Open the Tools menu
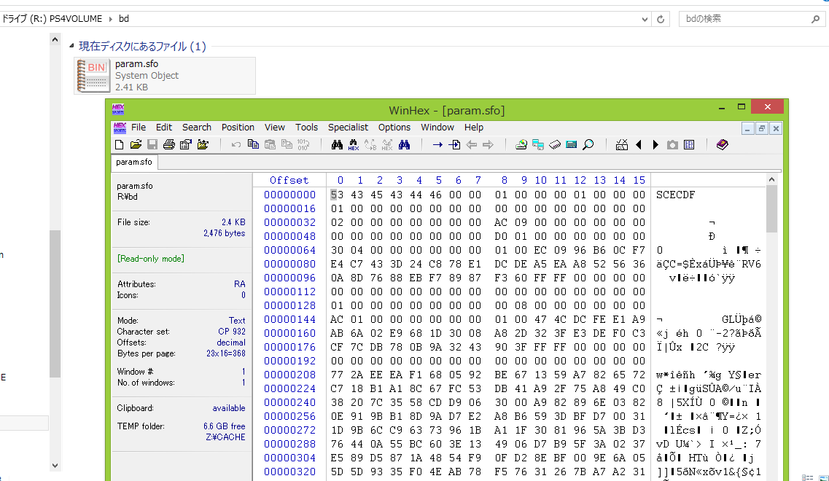Screen dimensions: 829x481 (x=307, y=128)
